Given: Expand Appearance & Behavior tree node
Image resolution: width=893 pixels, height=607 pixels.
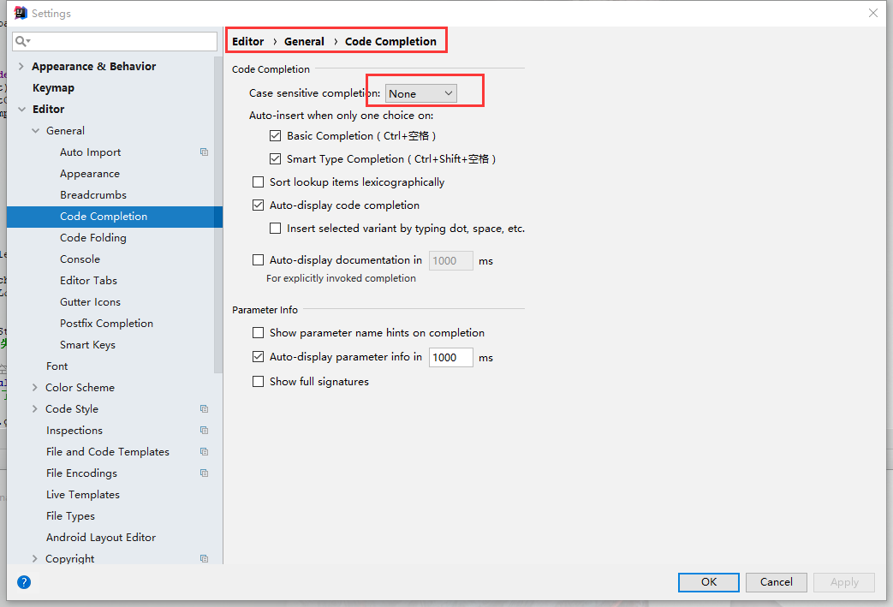Looking at the screenshot, I should 21,66.
